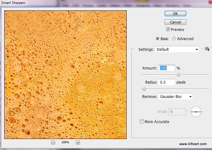Click the Smart Sharpen title text

click(x=13, y=3)
